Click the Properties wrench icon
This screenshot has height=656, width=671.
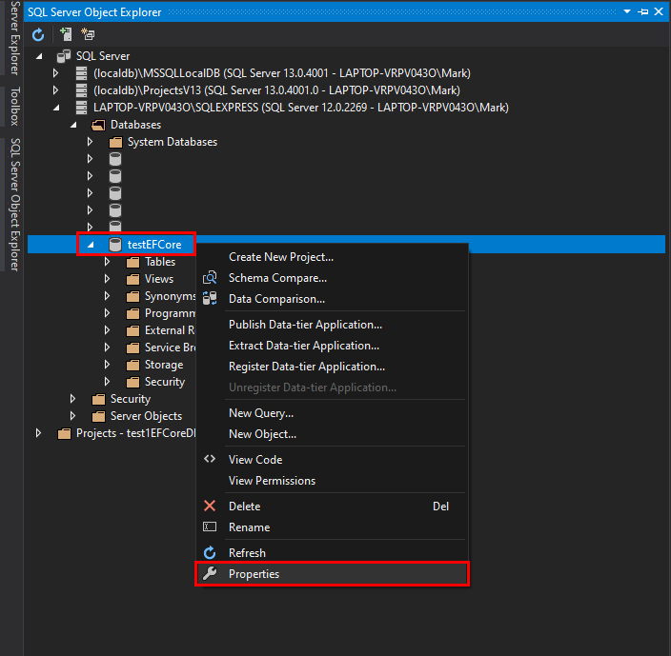[210, 573]
